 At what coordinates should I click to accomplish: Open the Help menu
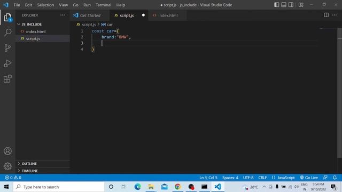click(121, 5)
